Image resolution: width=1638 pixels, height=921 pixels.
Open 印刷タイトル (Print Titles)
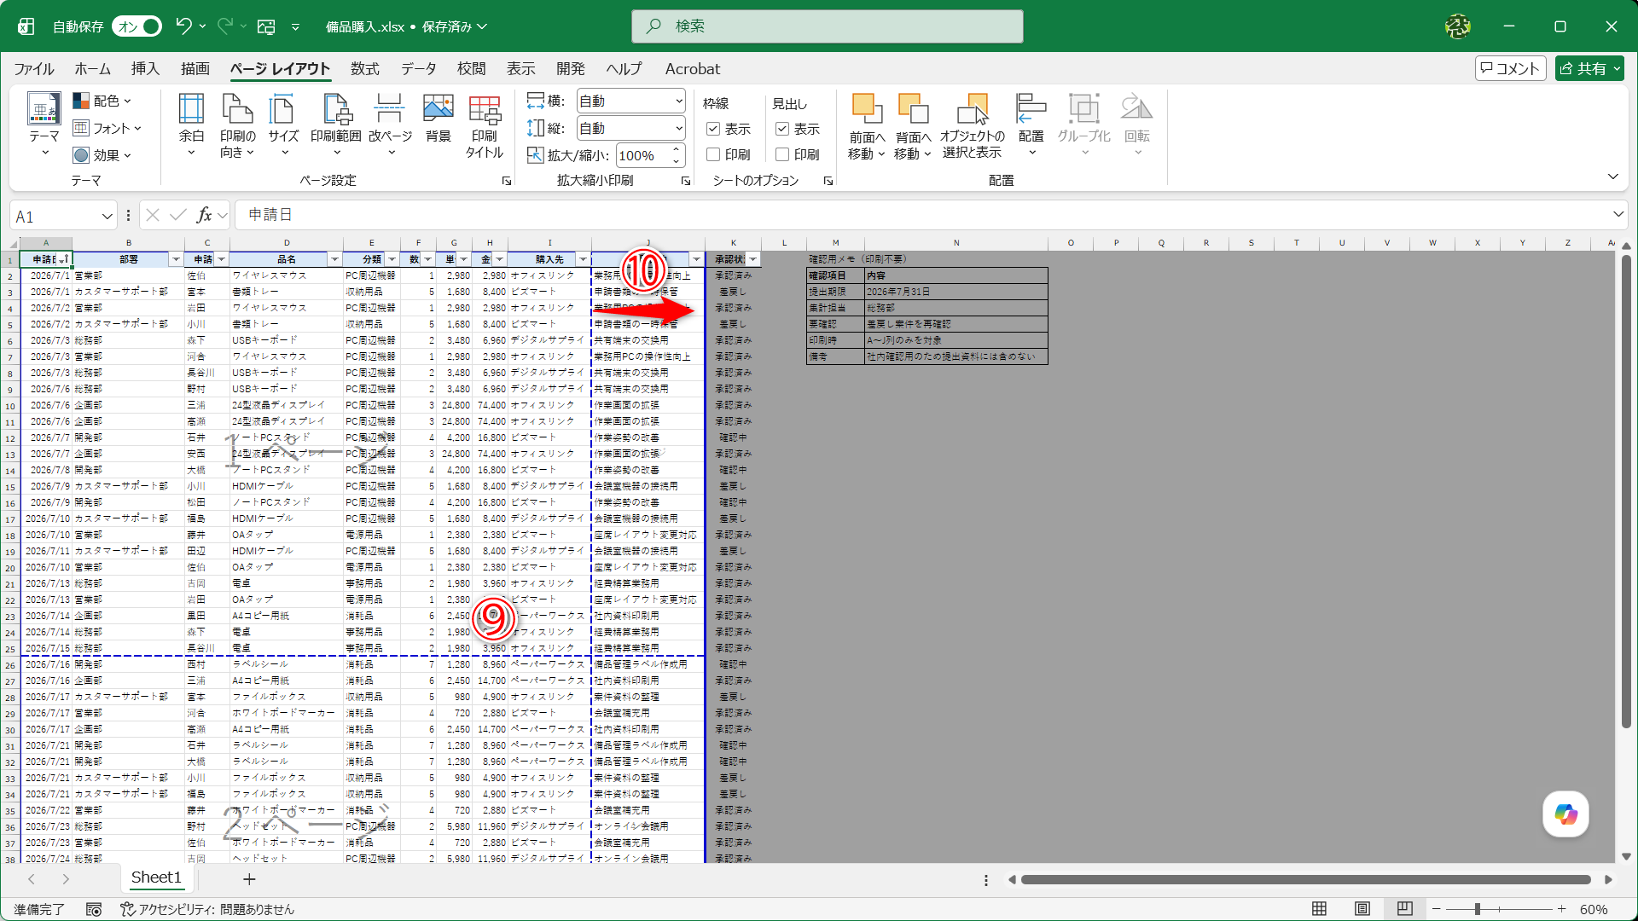point(484,125)
